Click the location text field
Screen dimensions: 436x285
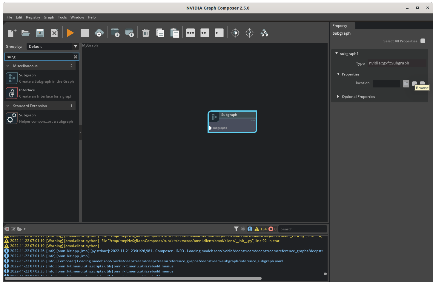[386, 84]
